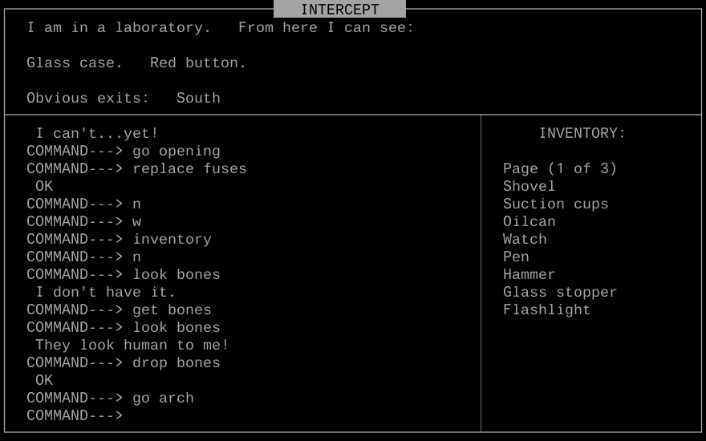The image size is (706, 441).
Task: Click the Oilcan inventory entry
Action: 529,221
